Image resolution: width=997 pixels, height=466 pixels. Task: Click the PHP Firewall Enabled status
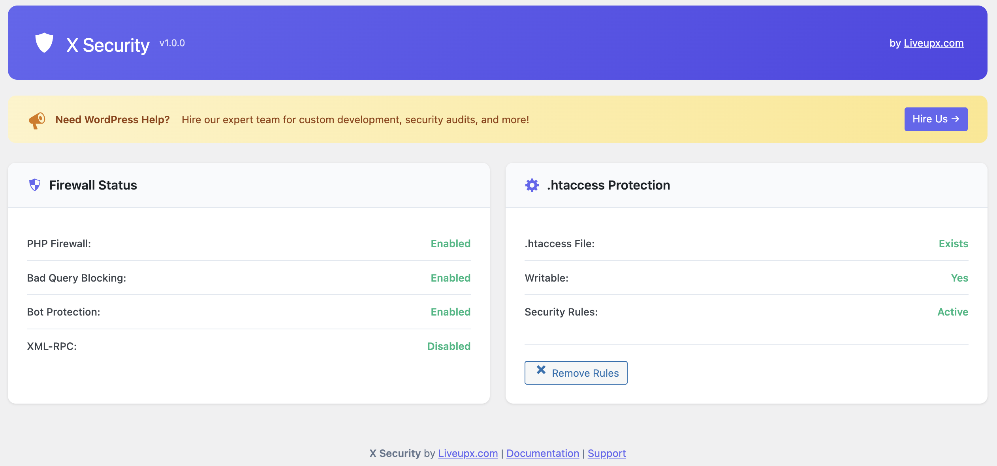(451, 244)
